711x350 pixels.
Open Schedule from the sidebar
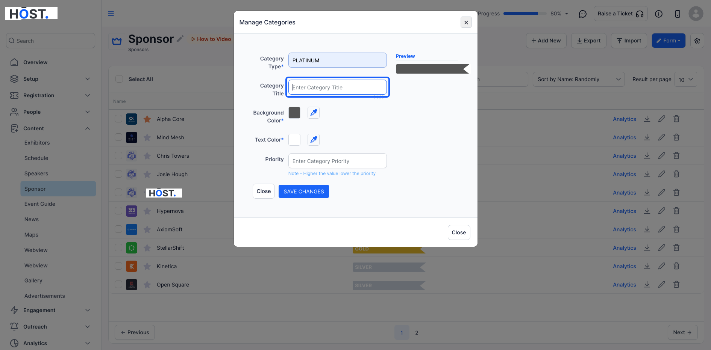click(x=36, y=158)
